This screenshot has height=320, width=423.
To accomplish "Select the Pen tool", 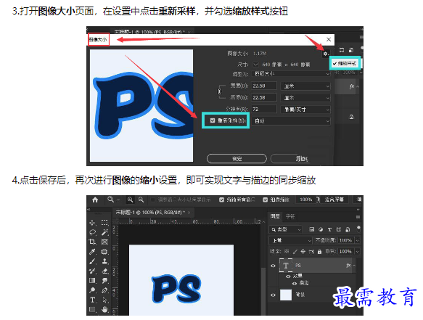I will click(x=104, y=290).
